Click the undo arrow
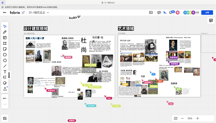The height and width of the screenshot is (123, 216). tap(5, 98)
